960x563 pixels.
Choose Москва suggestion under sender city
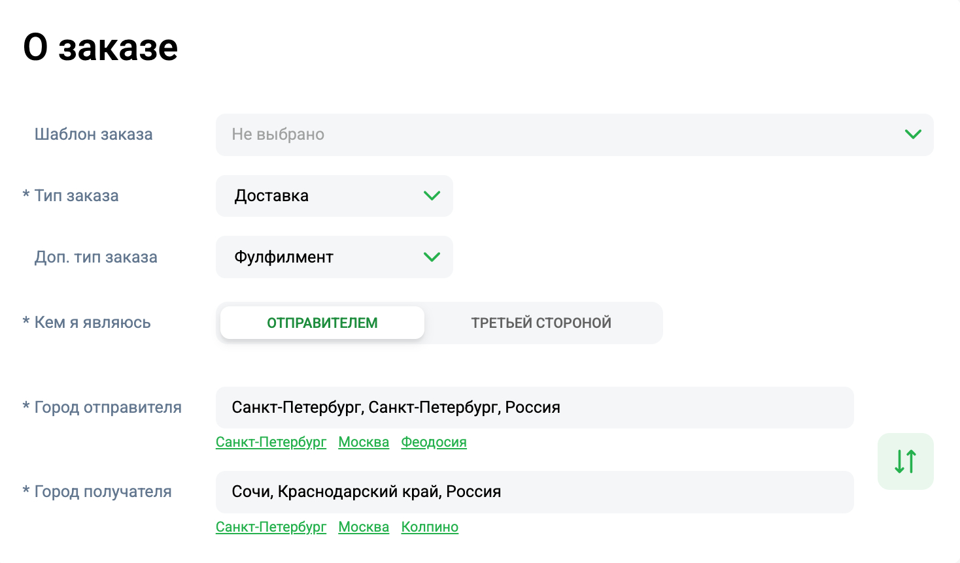point(364,442)
